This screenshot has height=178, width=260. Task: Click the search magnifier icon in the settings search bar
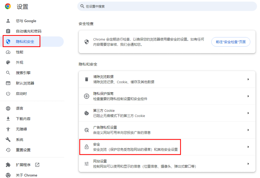82,6
